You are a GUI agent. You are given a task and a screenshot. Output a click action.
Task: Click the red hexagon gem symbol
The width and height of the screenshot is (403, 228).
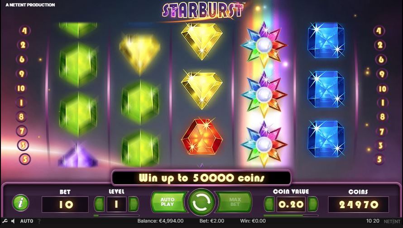coord(202,136)
